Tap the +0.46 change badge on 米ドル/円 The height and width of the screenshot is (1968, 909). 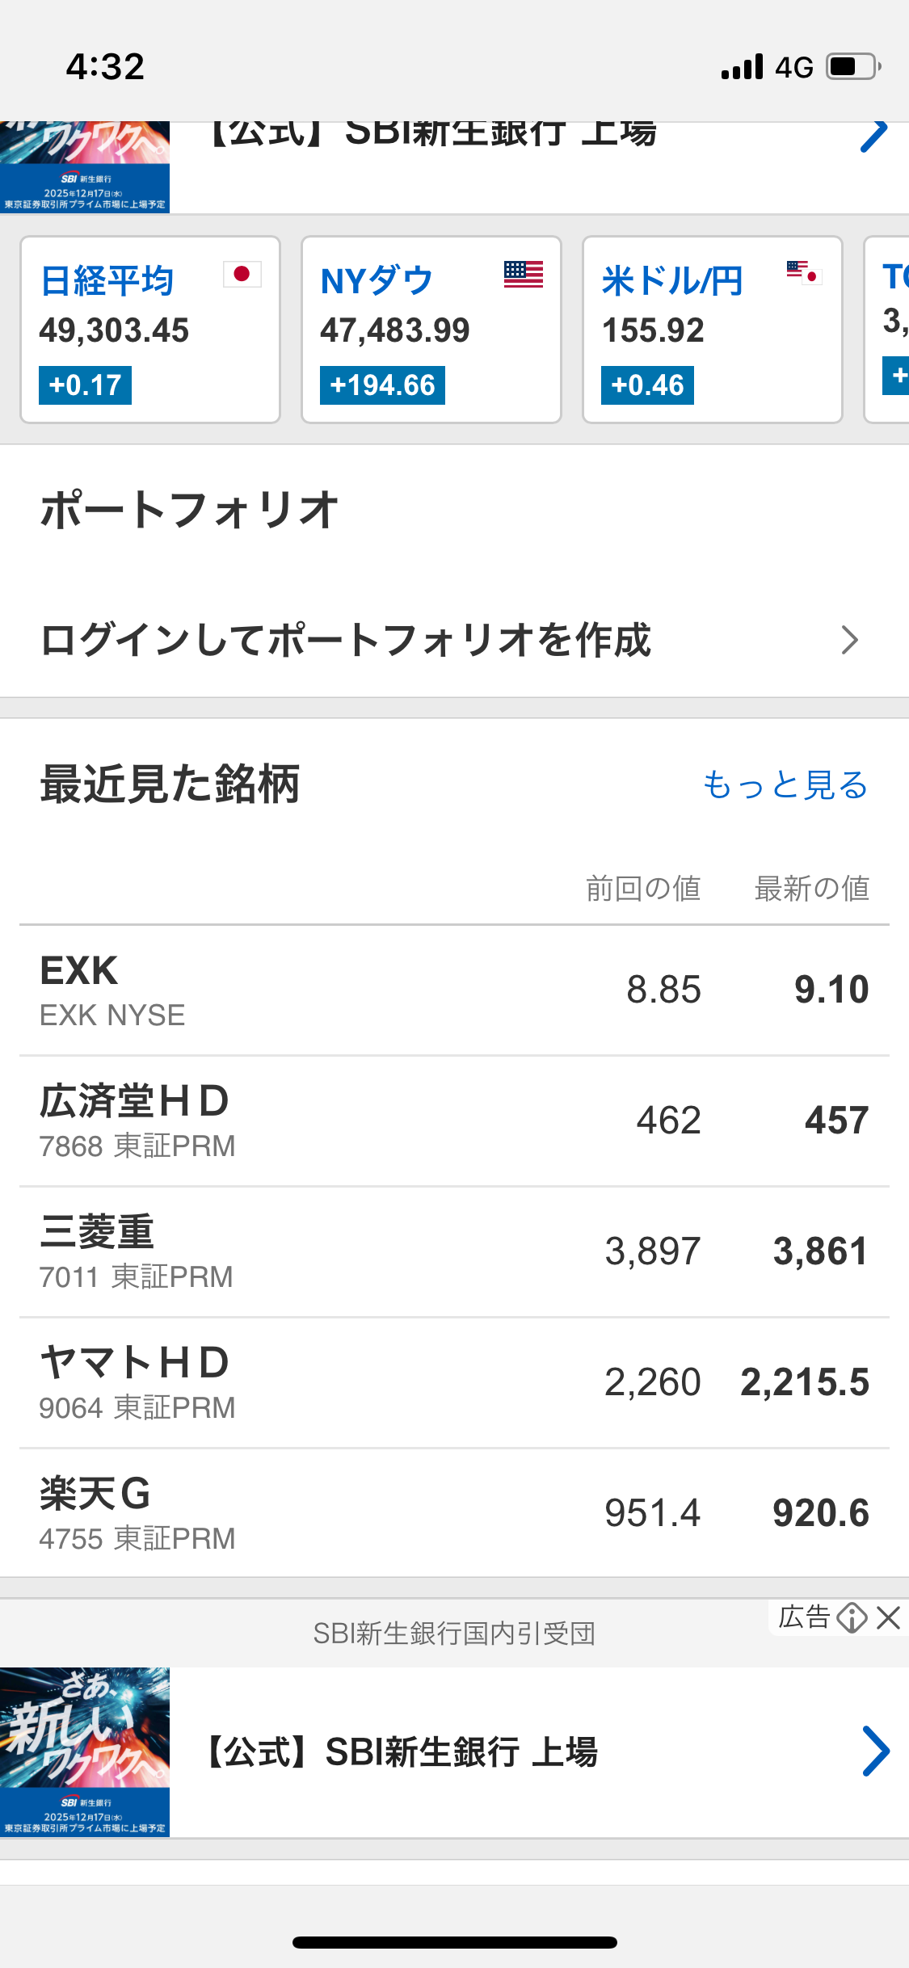tap(647, 385)
